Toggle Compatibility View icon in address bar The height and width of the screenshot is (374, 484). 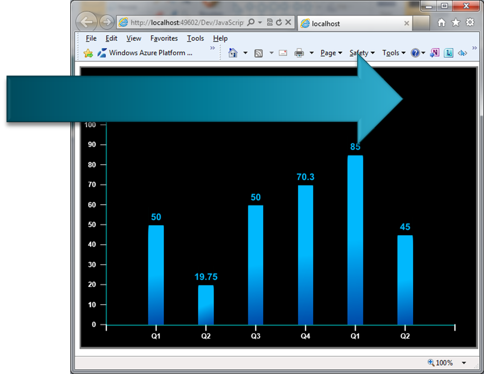pos(270,22)
